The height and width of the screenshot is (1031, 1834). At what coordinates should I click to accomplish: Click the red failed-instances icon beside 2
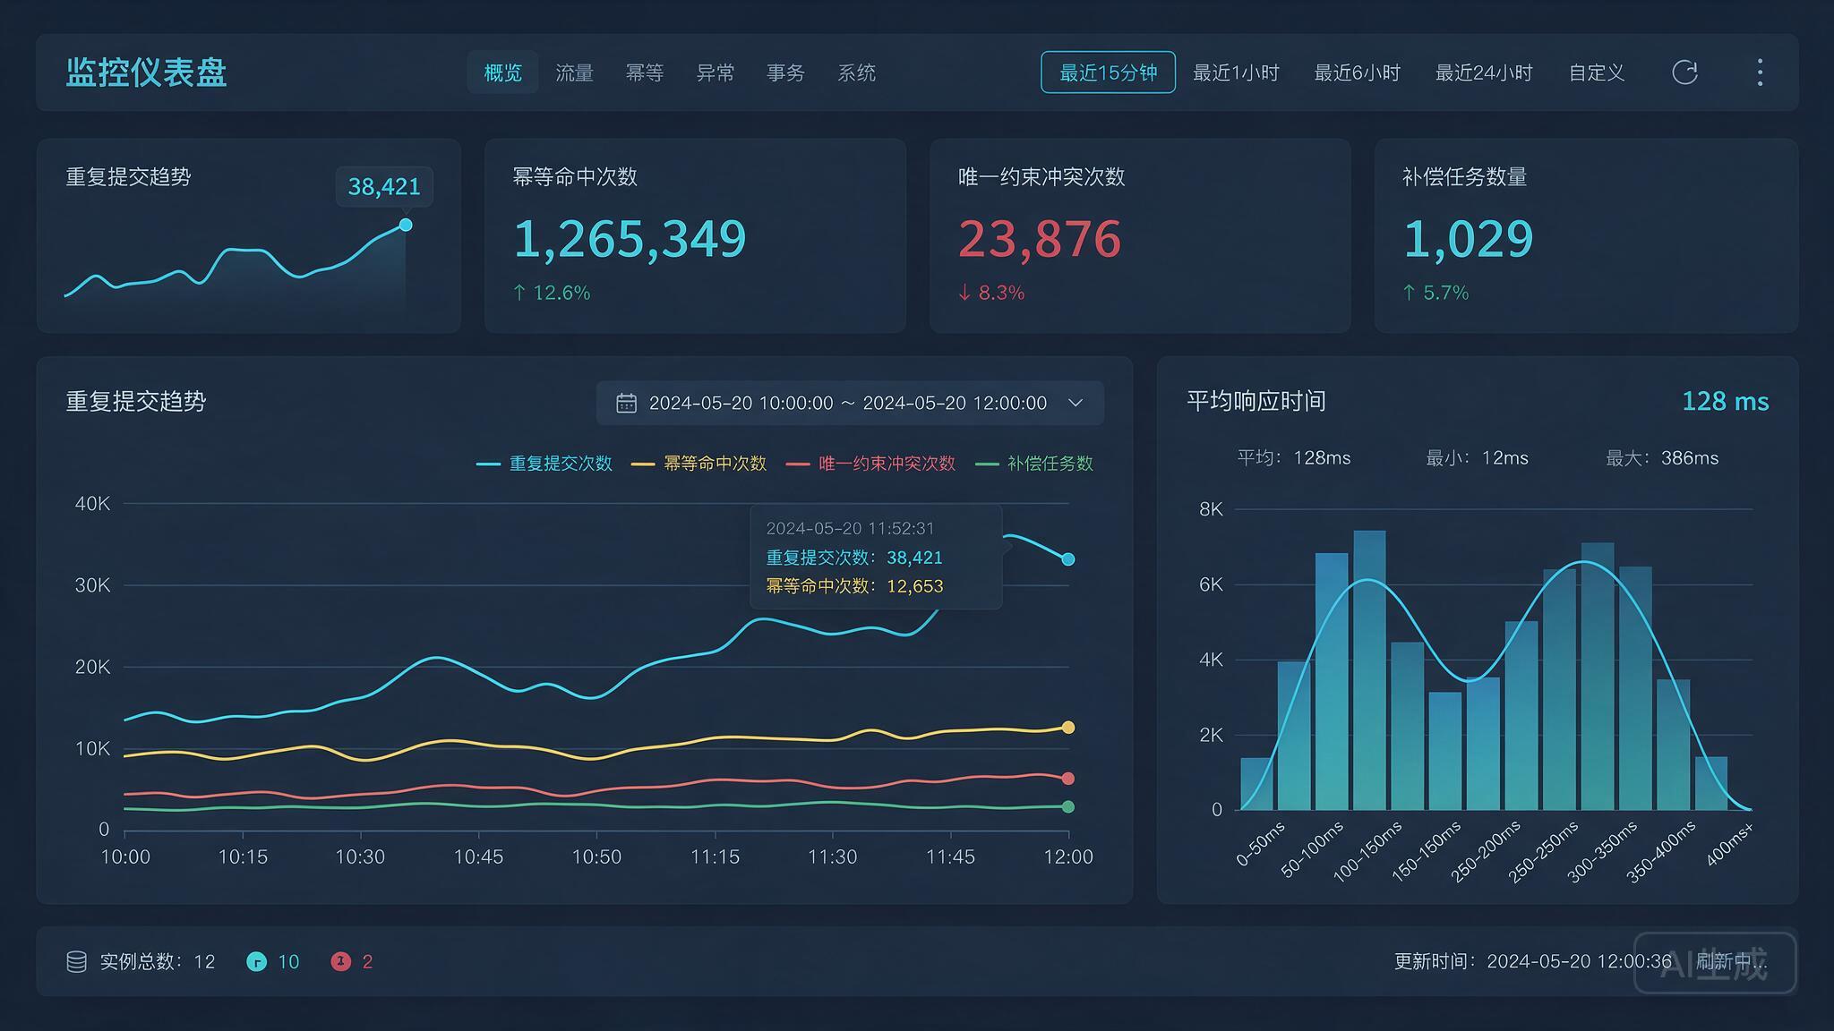pyautogui.click(x=340, y=961)
